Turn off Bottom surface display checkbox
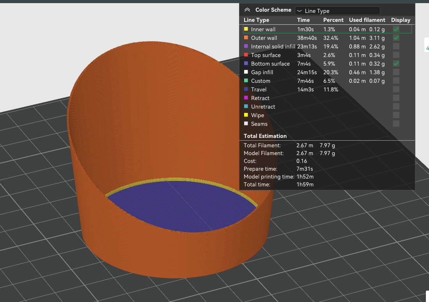429x302 pixels. coord(396,64)
